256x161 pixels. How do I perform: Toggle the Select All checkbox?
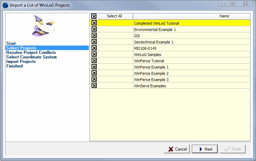(x=94, y=16)
